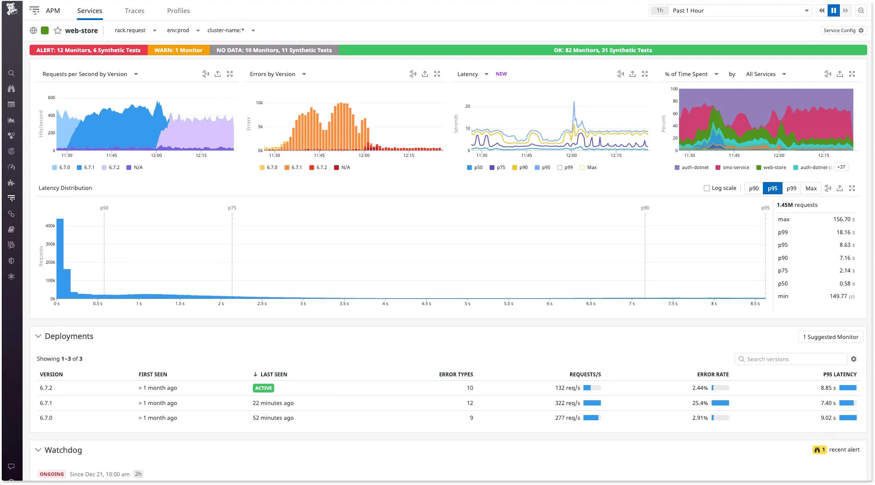Open the All Services dropdown
875x485 pixels.
766,74
